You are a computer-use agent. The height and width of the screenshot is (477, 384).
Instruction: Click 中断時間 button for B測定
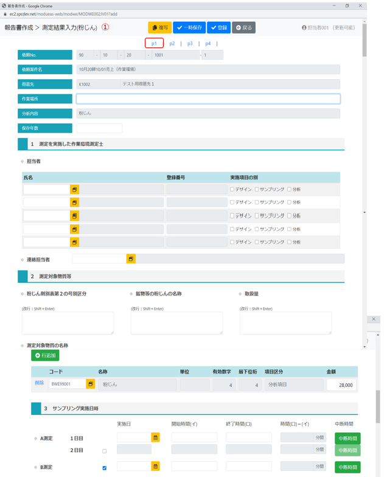point(347,467)
